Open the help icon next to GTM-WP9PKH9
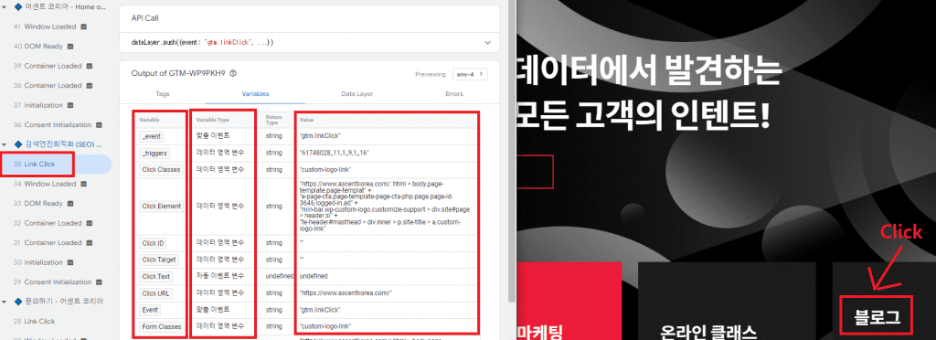Image resolution: width=936 pixels, height=340 pixels. pos(233,73)
